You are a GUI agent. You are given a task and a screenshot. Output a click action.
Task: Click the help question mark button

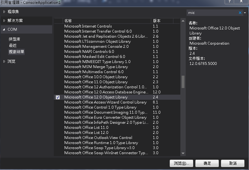point(229,2)
